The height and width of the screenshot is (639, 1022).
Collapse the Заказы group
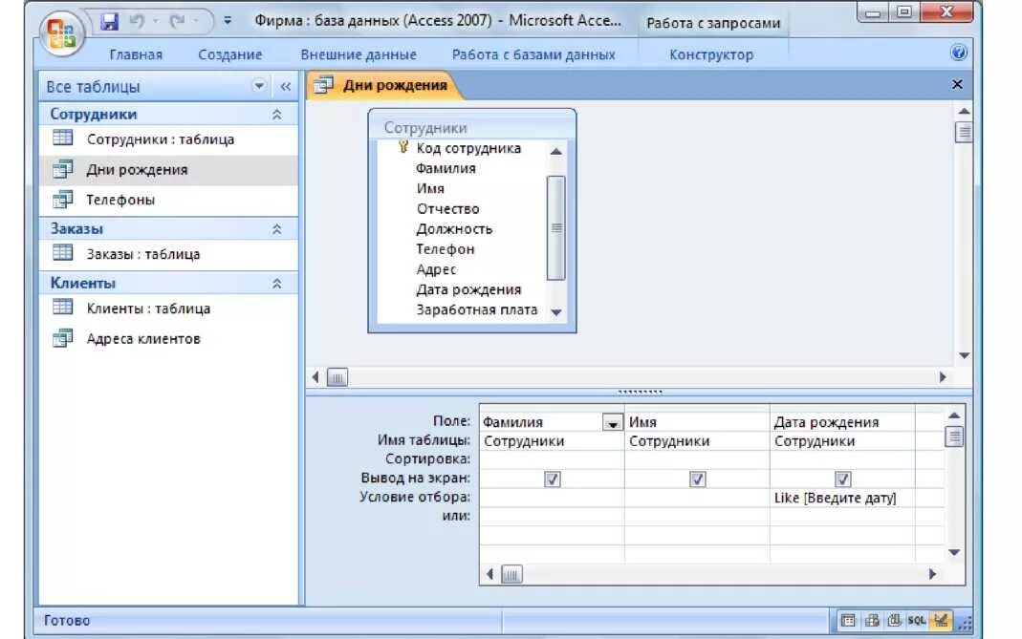pos(276,229)
